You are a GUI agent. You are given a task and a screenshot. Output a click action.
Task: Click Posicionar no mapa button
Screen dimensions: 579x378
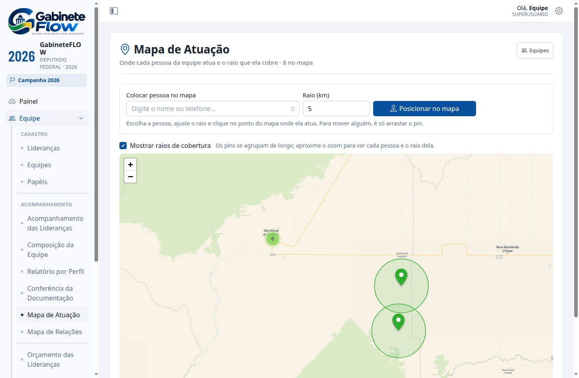point(425,109)
